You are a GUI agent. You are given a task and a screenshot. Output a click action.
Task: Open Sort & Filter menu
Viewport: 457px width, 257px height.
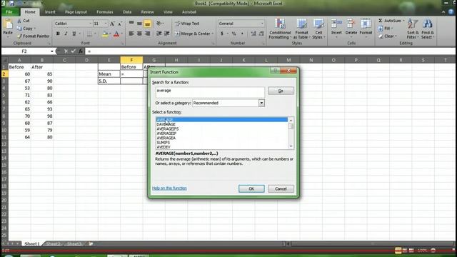[413, 29]
